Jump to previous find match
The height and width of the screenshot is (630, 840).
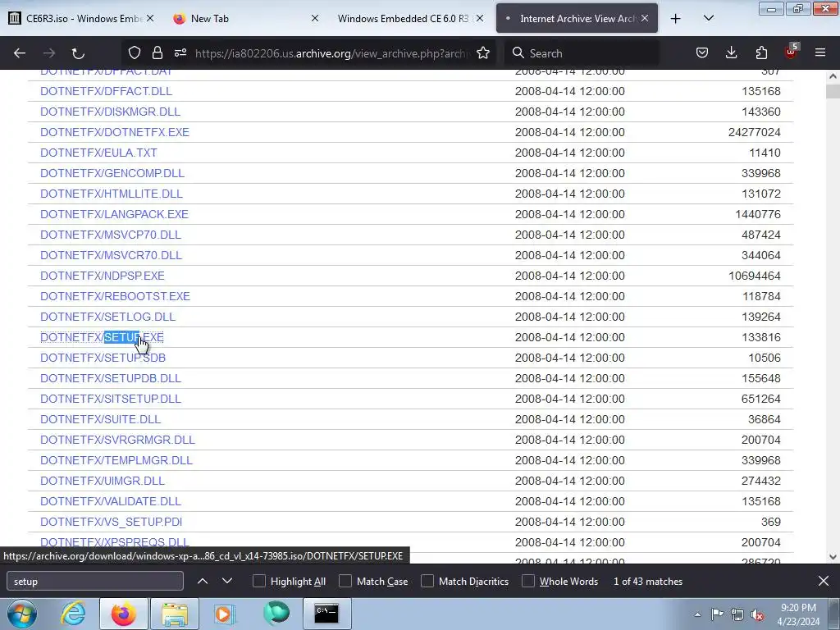(x=203, y=582)
